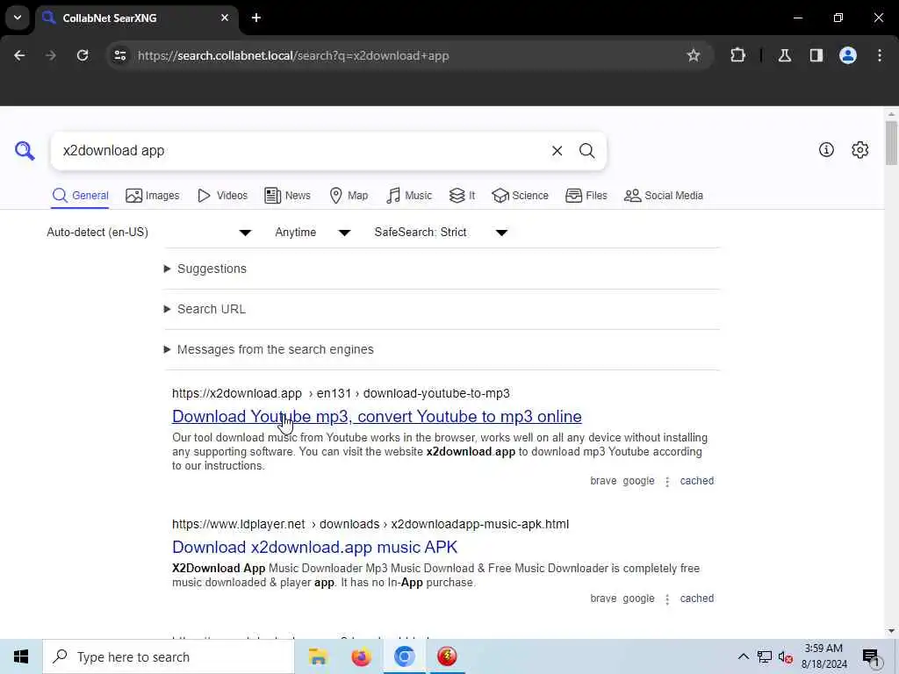Switch to the Science tab

[x=520, y=196]
